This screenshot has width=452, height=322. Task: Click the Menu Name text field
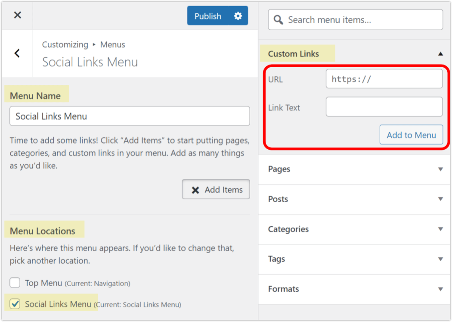[x=130, y=116]
